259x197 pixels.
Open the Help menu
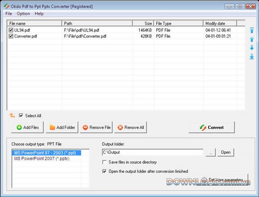tap(39, 14)
